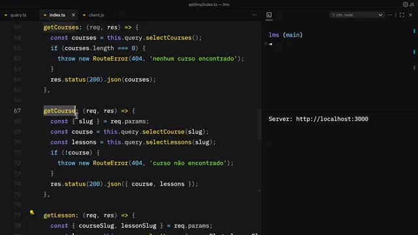
Task: Close the terminal panel
Action: pyautogui.click(x=411, y=15)
